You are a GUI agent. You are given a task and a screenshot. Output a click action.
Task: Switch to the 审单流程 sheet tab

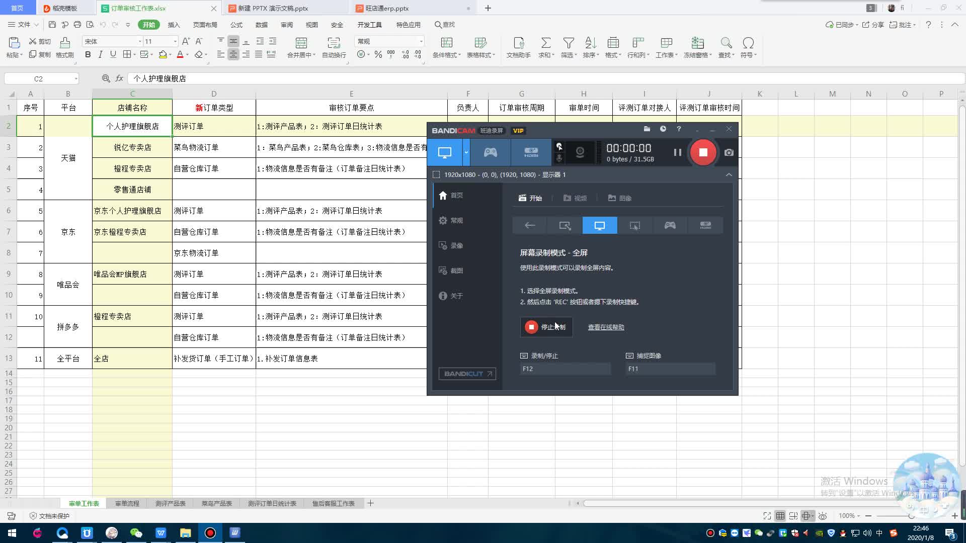pyautogui.click(x=127, y=503)
